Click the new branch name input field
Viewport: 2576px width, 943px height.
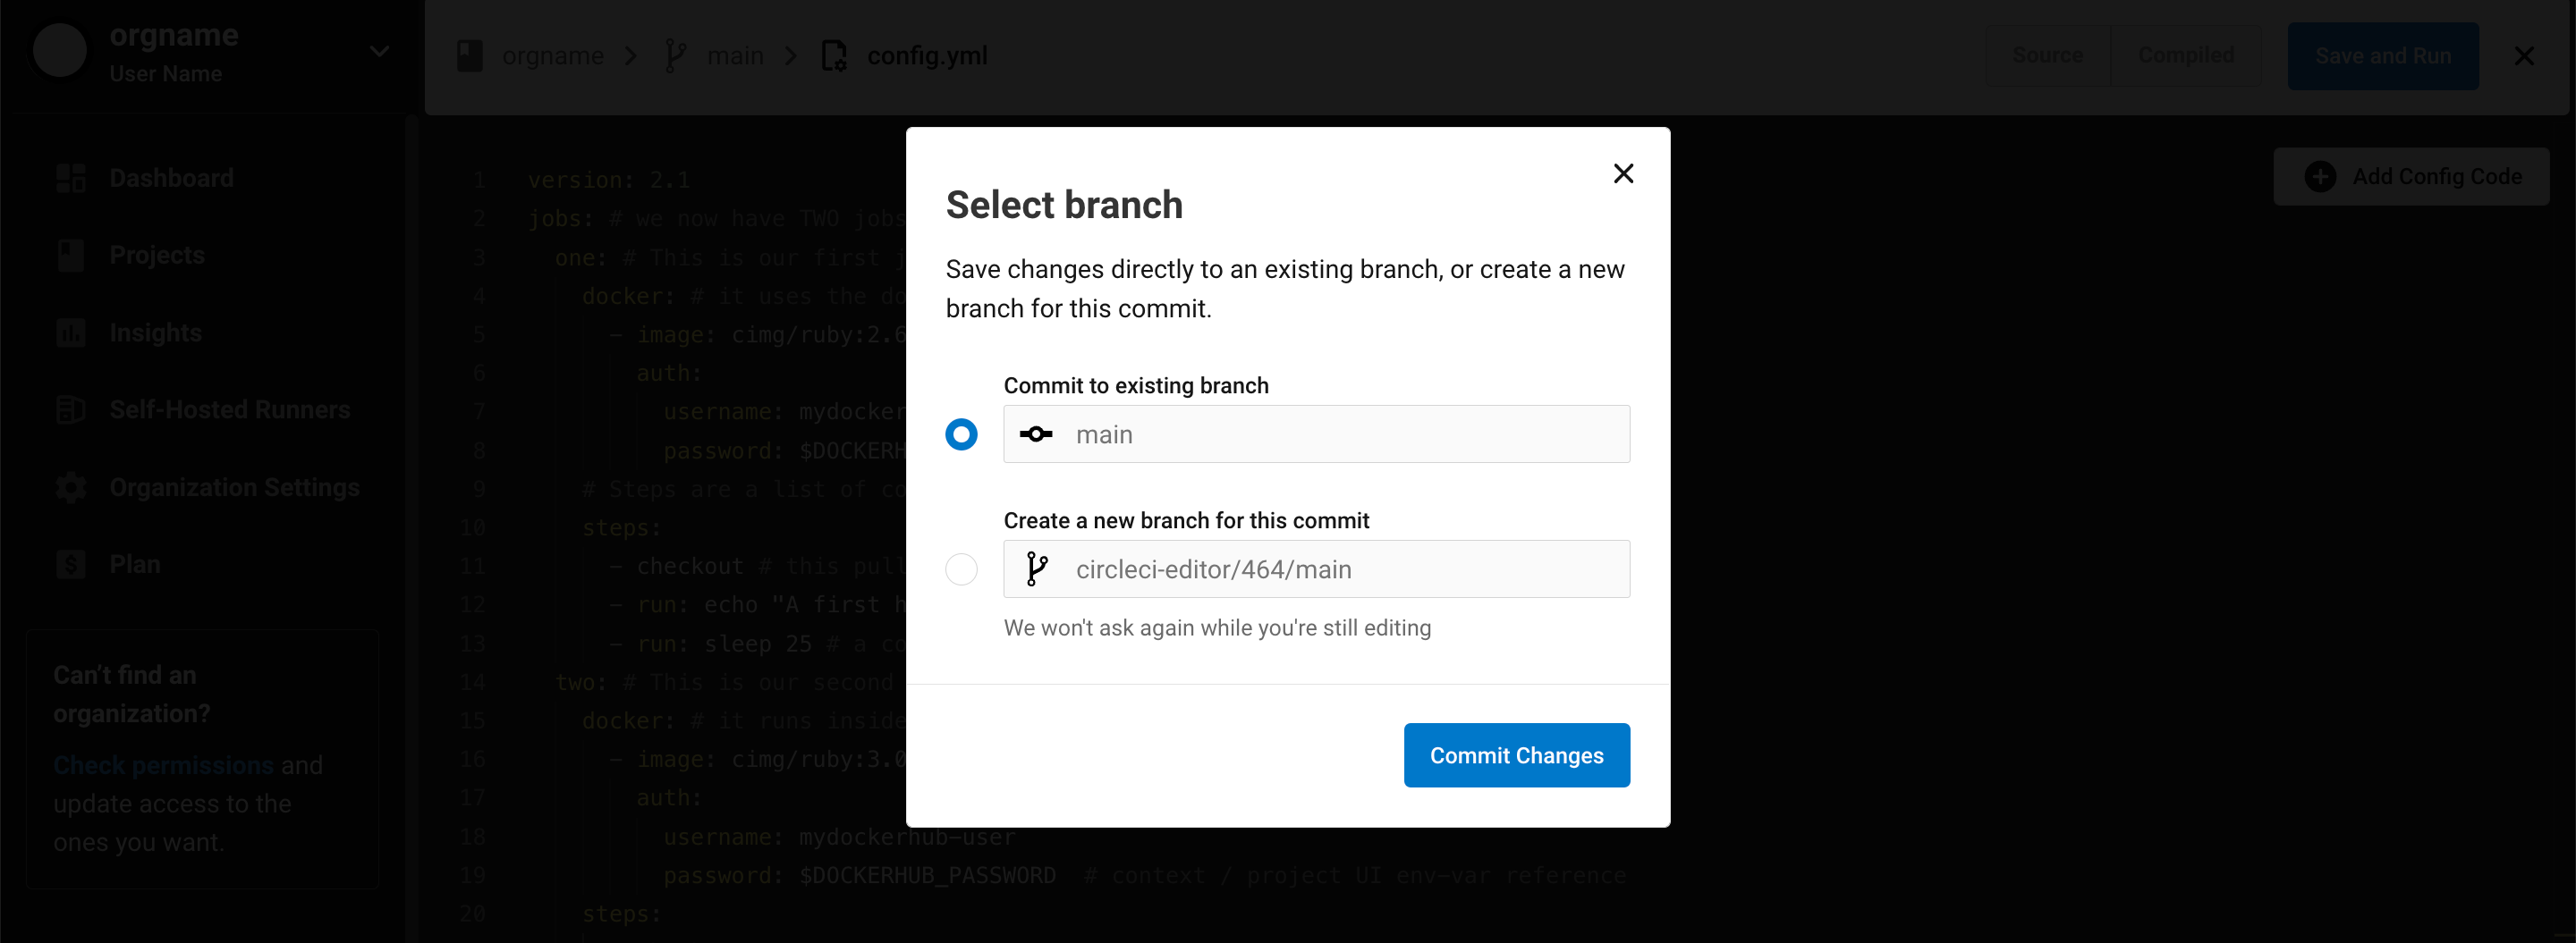tap(1316, 569)
